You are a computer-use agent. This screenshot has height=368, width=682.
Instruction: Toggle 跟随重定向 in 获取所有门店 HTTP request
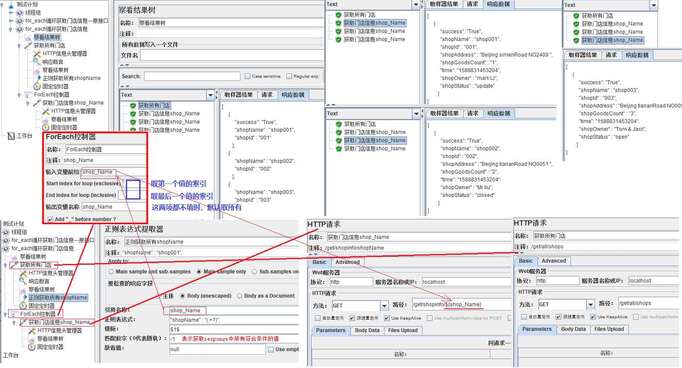pos(558,317)
